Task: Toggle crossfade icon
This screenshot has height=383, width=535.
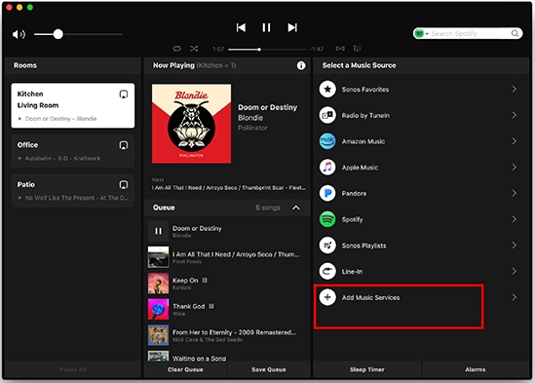Action: tap(340, 49)
